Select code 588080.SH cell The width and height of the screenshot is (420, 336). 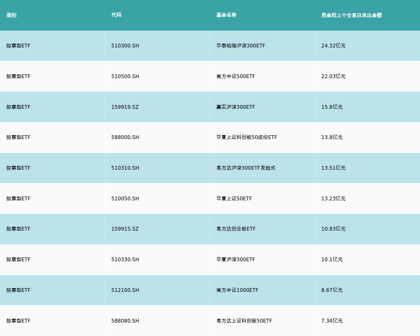(125, 321)
